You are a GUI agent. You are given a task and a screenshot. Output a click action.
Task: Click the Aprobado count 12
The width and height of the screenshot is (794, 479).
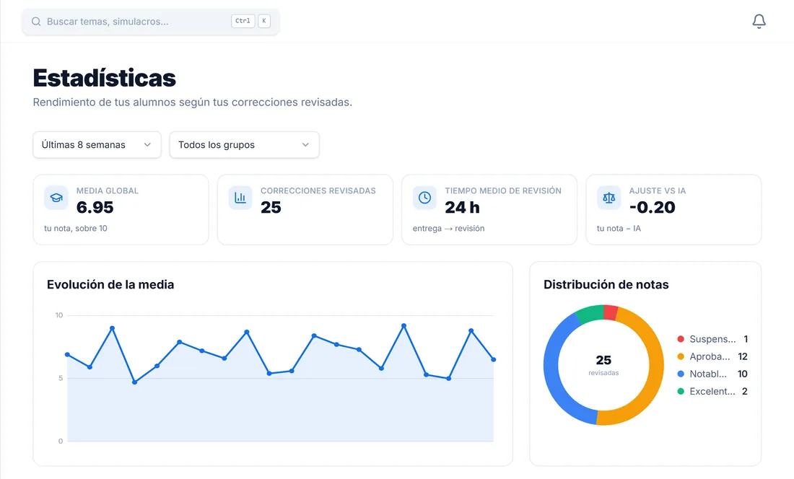click(742, 356)
